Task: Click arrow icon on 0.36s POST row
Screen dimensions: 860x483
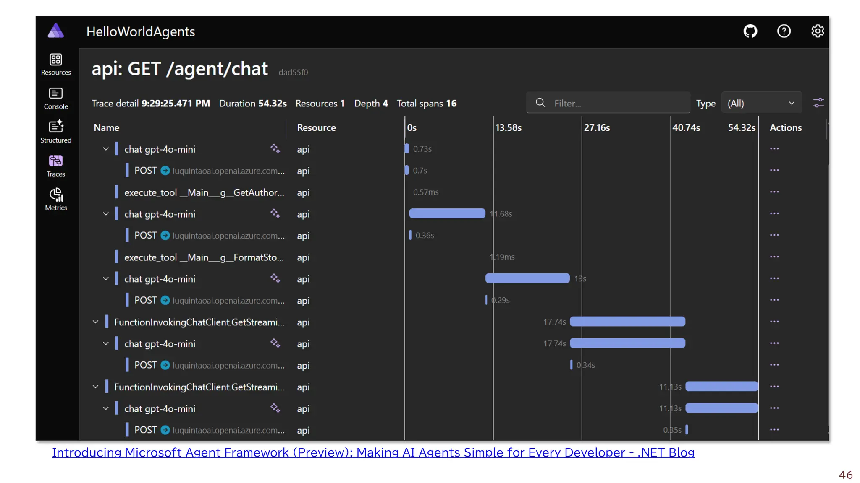Action: pos(165,236)
